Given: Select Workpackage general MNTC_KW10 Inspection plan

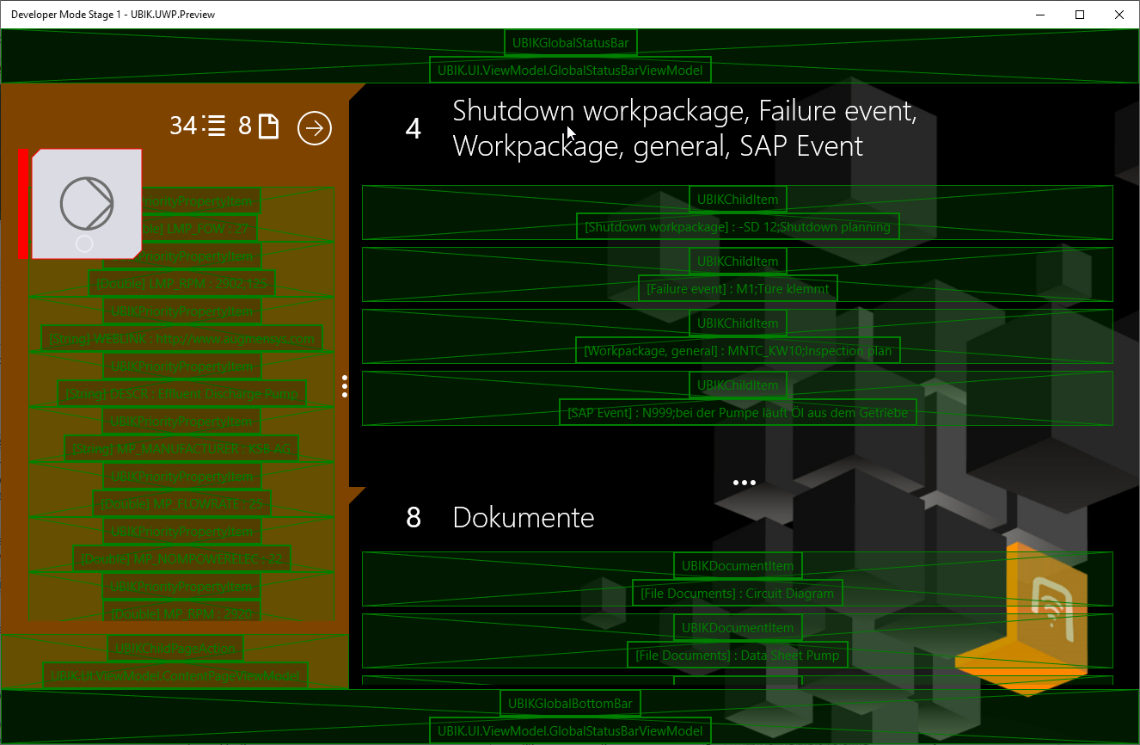Looking at the screenshot, I should 737,351.
